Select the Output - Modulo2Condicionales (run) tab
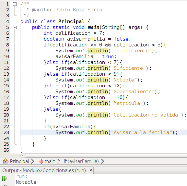187x186 pixels. [x=44, y=170]
